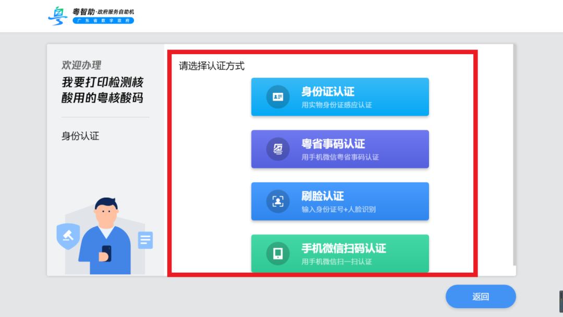Start 刷脸认证 face recognition authentication
The image size is (563, 317).
tap(340, 201)
